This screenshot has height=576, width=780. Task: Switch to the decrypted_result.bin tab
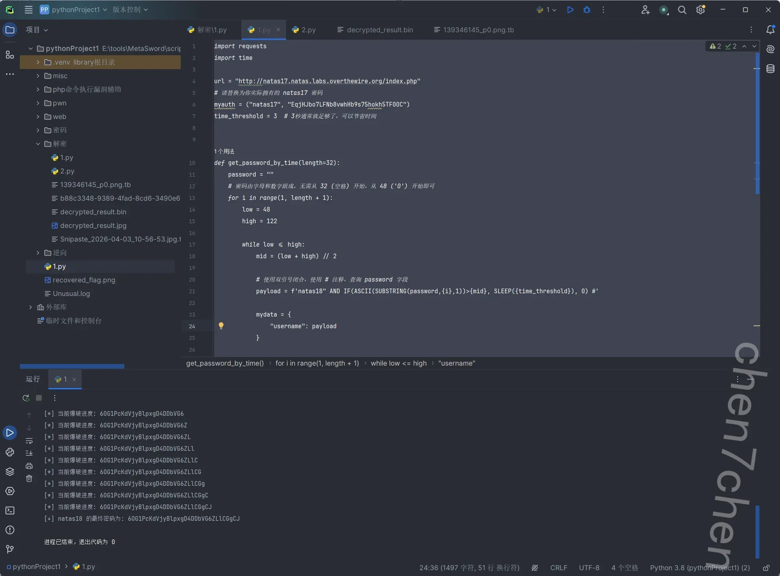coord(379,30)
